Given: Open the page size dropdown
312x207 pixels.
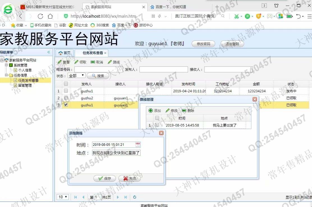Looking at the screenshot, I should (x=63, y=197).
